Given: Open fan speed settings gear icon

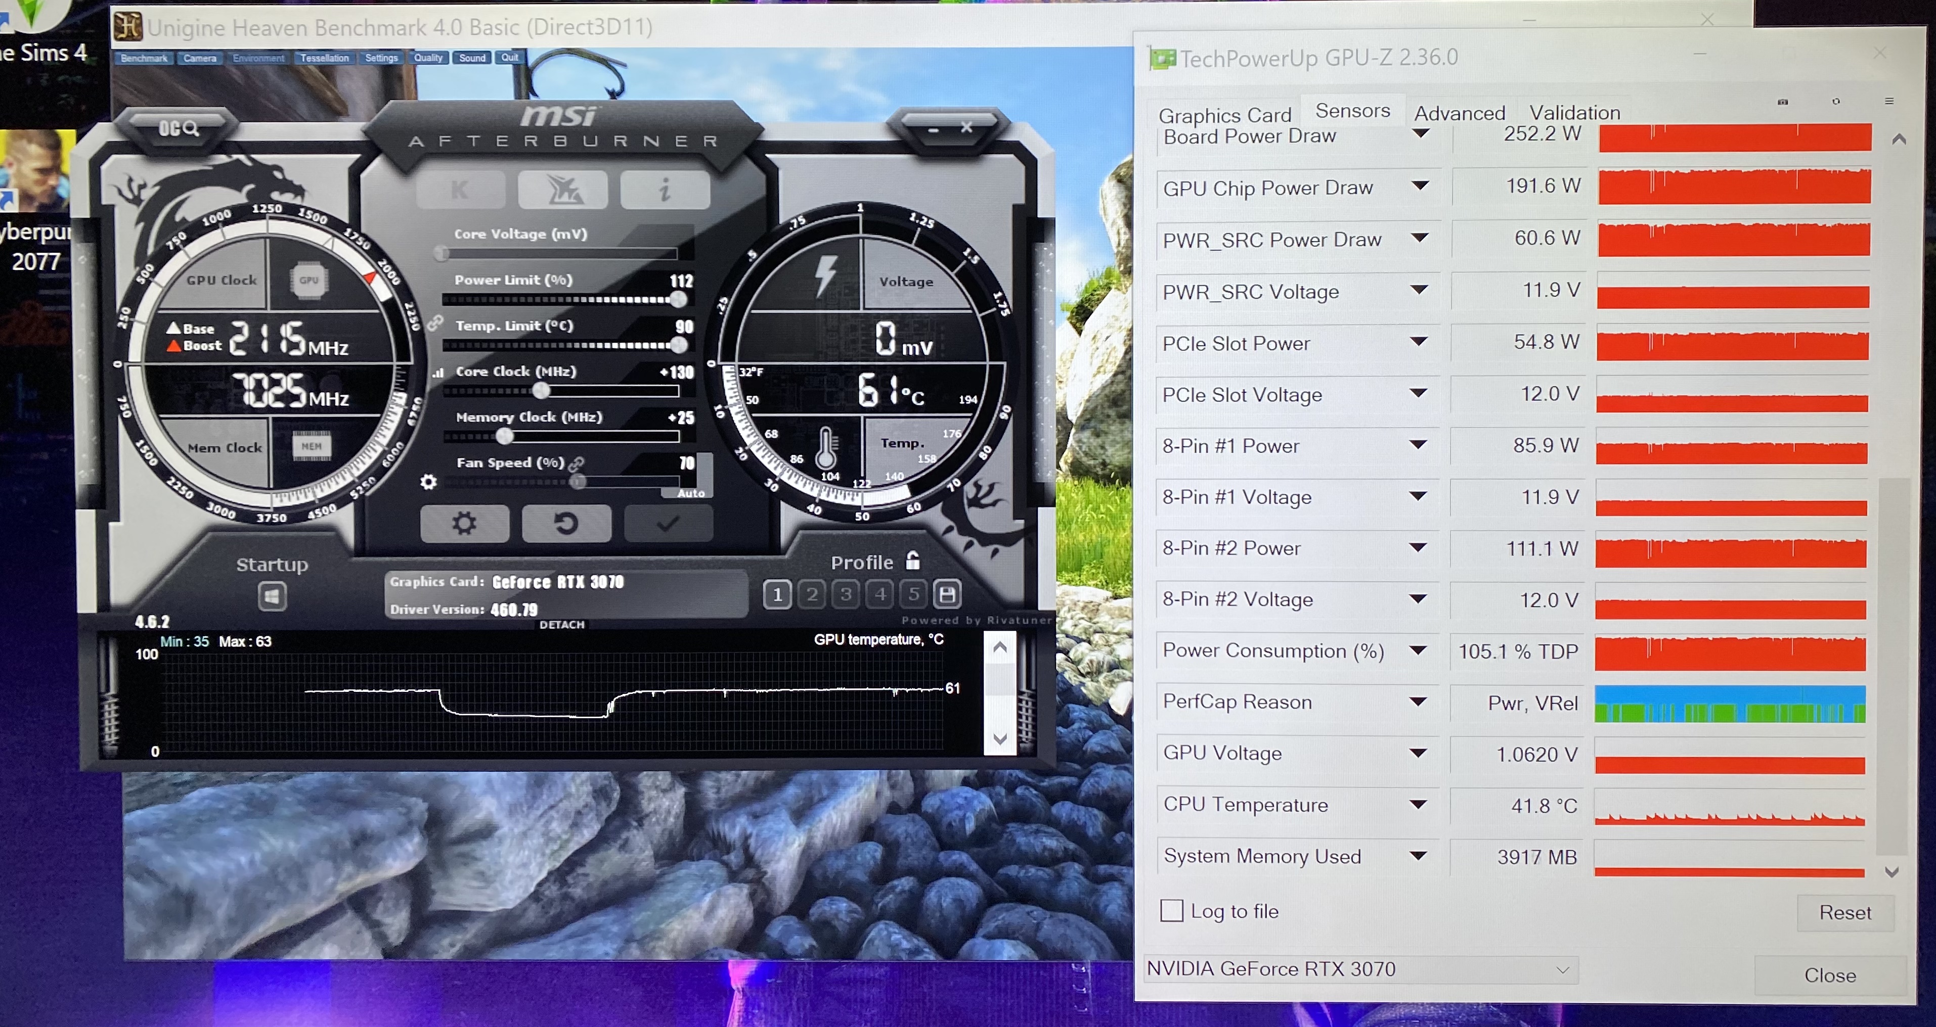Looking at the screenshot, I should coord(428,482).
